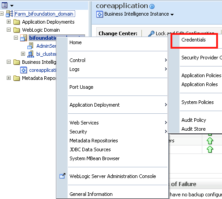Click the external link icon beside WebLogic Console

point(62,176)
